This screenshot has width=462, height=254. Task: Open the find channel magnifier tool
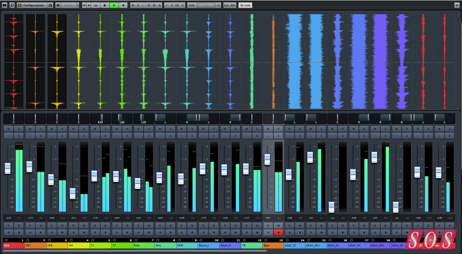click(x=12, y=5)
